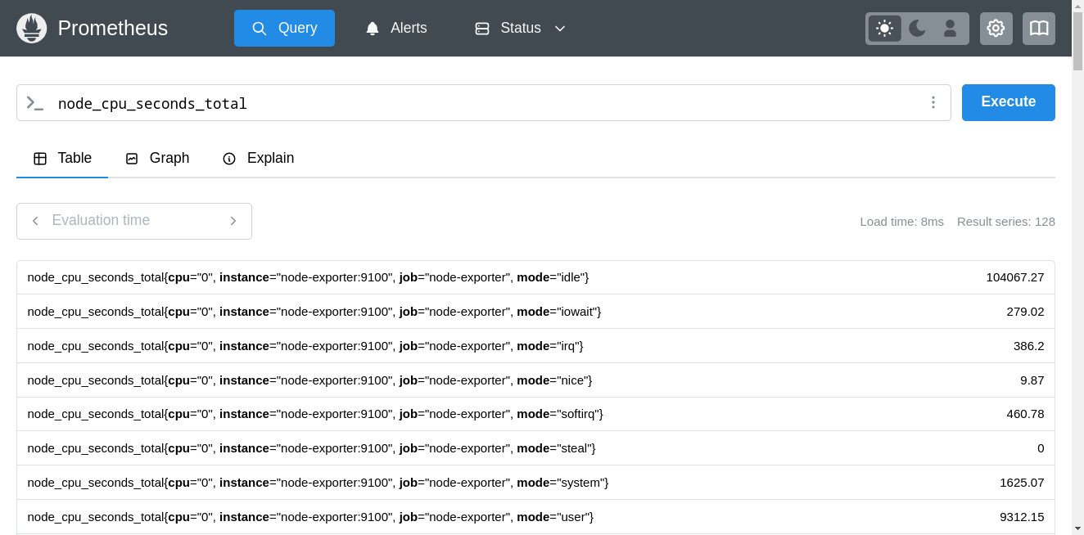Click scrollbar up arrow
Screen dimensions: 1084x535
1077,5
